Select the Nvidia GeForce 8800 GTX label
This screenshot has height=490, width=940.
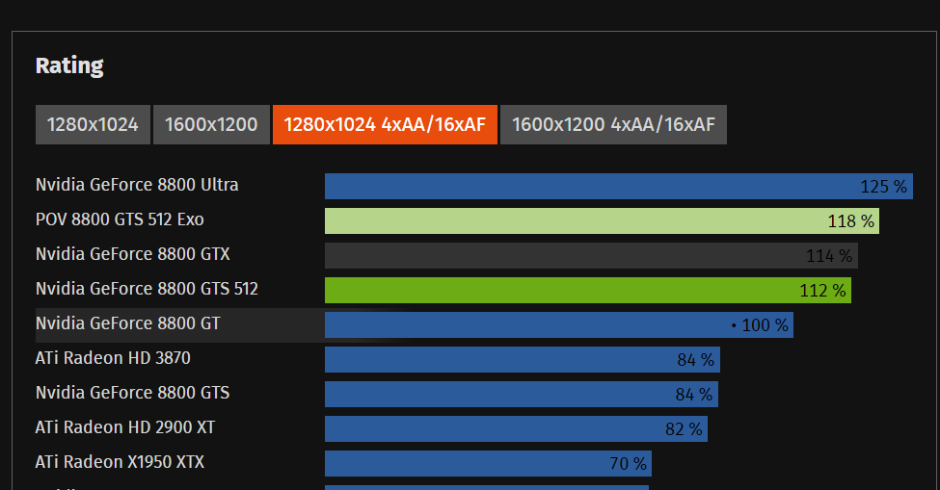(x=132, y=254)
